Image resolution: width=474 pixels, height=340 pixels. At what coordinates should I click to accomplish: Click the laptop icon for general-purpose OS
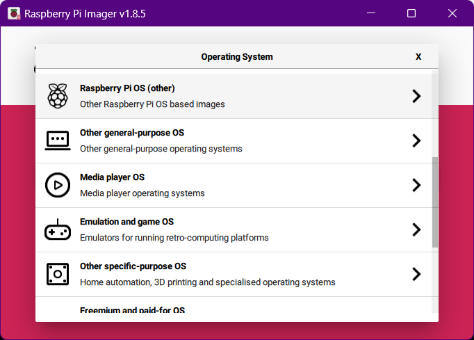coord(58,140)
